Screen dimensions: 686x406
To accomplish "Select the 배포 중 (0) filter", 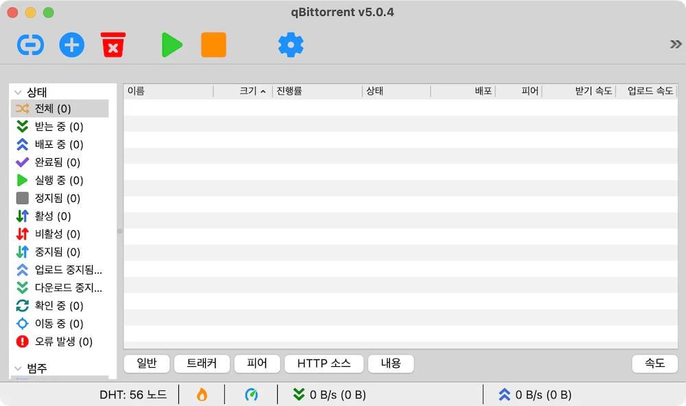I will 60,144.
